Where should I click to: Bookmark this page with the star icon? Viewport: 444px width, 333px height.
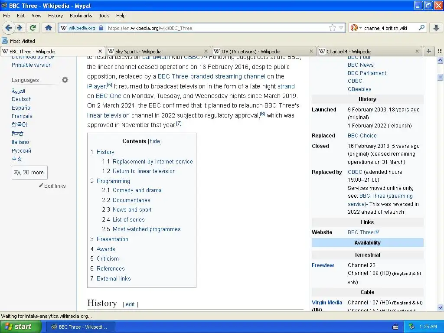[x=332, y=28]
